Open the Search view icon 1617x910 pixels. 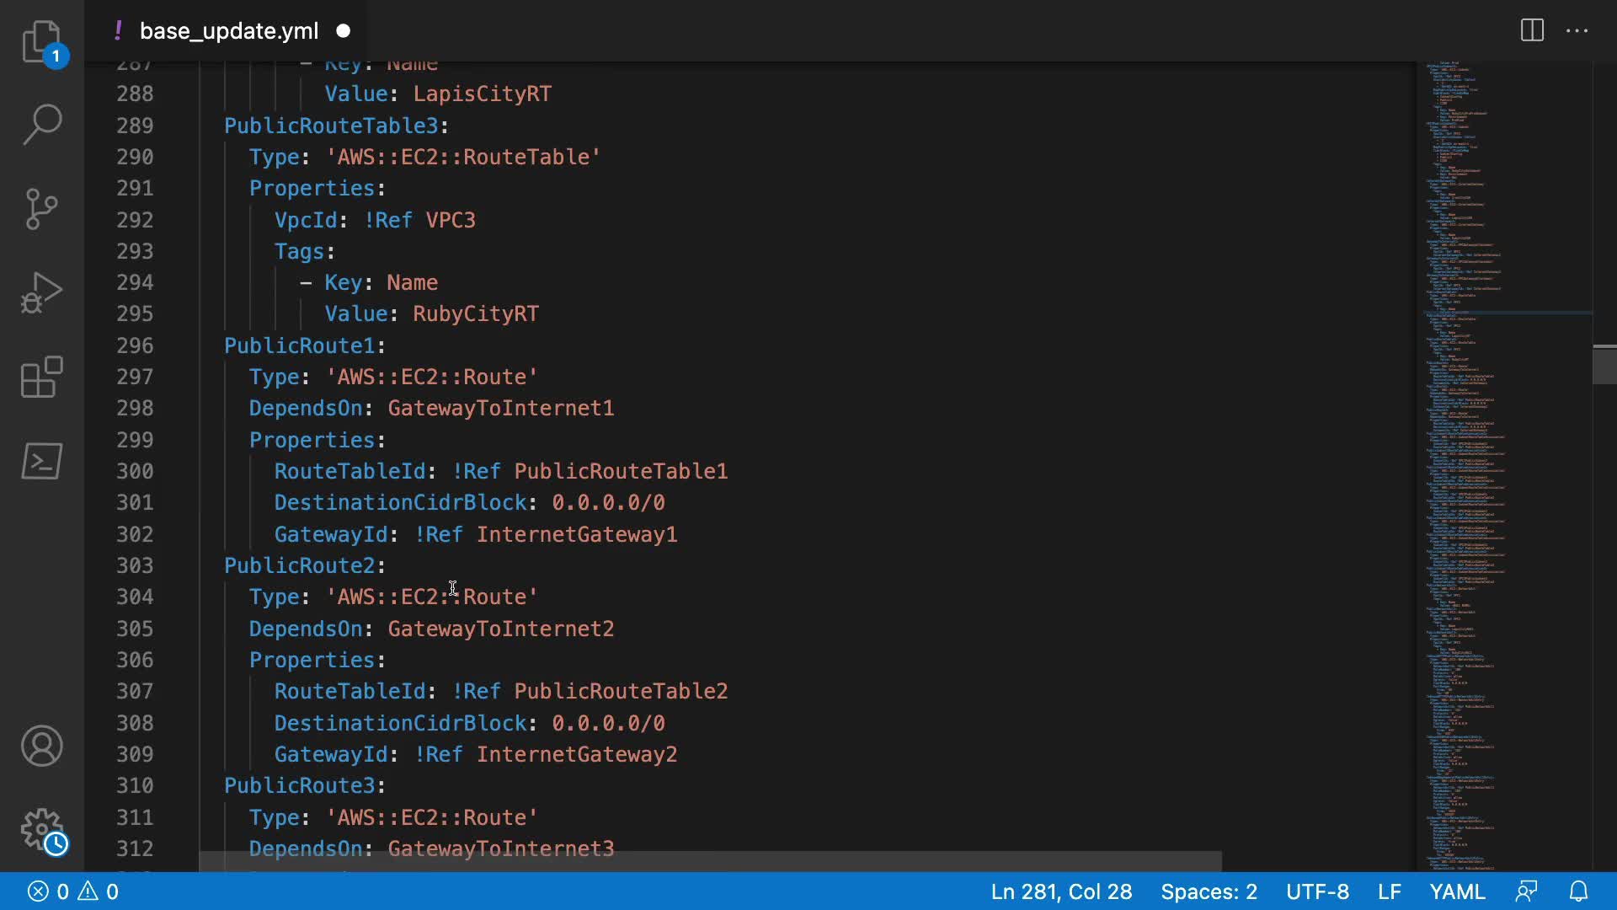[41, 124]
